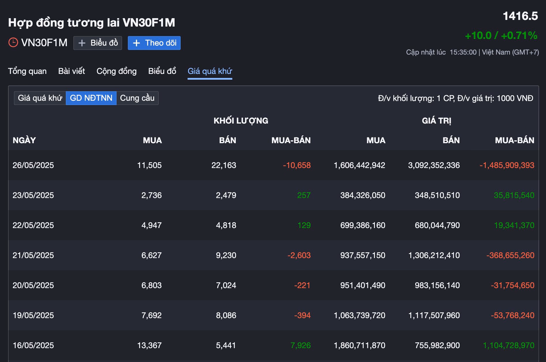Add VN30F1M to chart via Biểu đồ button

point(98,43)
